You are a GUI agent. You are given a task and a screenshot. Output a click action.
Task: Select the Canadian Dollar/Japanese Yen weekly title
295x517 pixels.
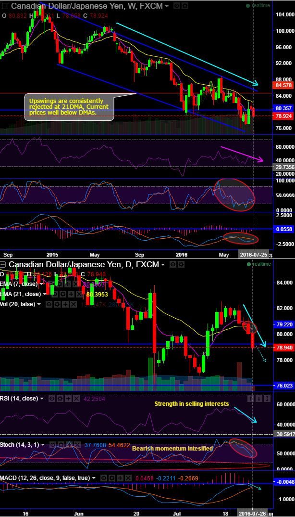click(x=86, y=6)
